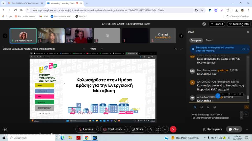Switch to the Direct chat tab
The height and width of the screenshot is (141, 252).
pyautogui.click(x=209, y=40)
